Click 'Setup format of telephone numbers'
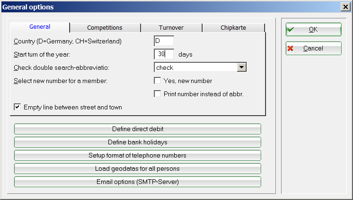The image size is (353, 200). click(x=138, y=155)
